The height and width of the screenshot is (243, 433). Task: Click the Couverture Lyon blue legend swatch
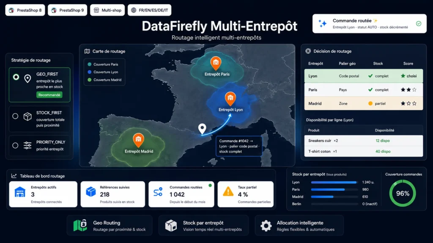(x=90, y=72)
